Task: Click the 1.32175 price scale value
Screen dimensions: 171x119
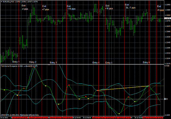Action: coord(168,64)
